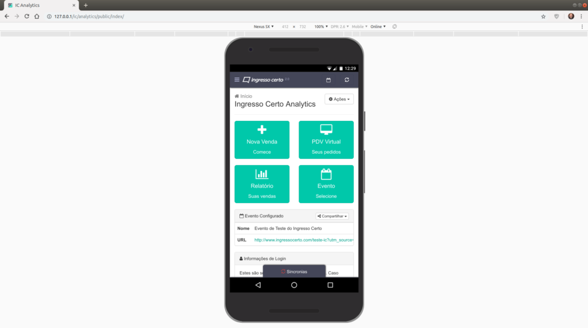
Task: Tap the Android back navigation button
Action: (x=258, y=285)
